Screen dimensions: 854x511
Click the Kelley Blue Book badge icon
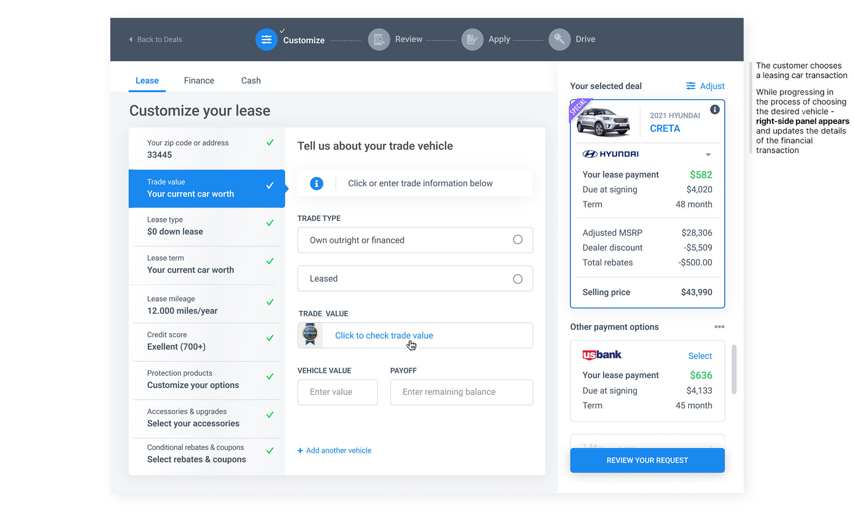coord(310,335)
